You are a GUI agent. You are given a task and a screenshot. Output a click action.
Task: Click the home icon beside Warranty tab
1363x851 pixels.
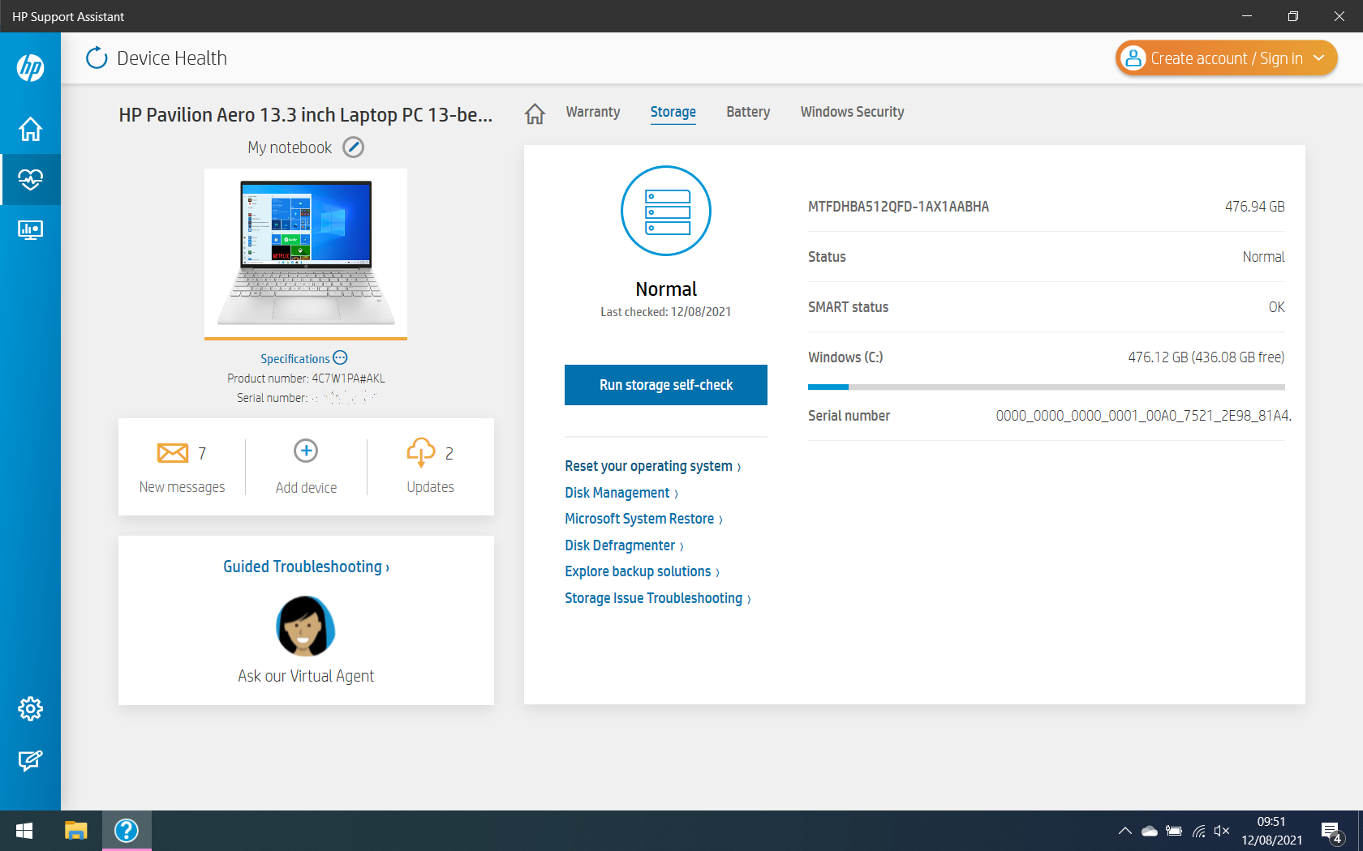pos(535,113)
